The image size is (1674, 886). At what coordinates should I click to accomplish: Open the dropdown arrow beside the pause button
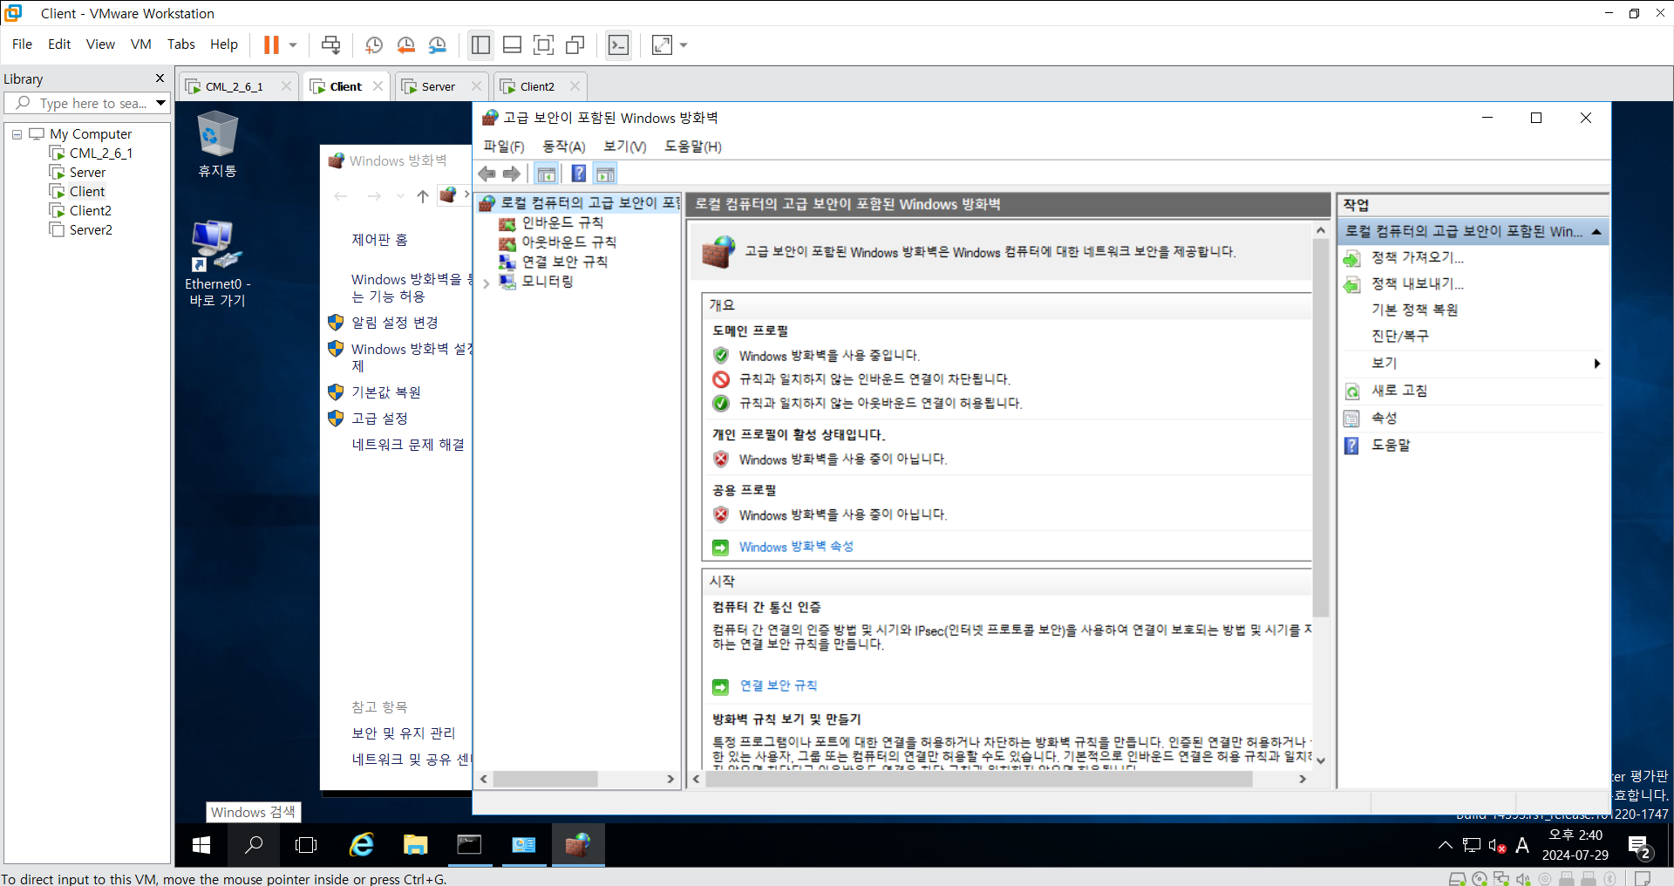point(293,44)
